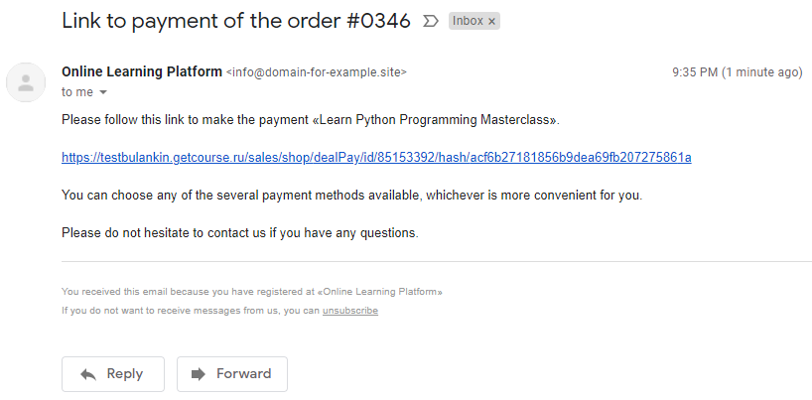Click the Reply button text
This screenshot has width=812, height=400.
pos(124,374)
